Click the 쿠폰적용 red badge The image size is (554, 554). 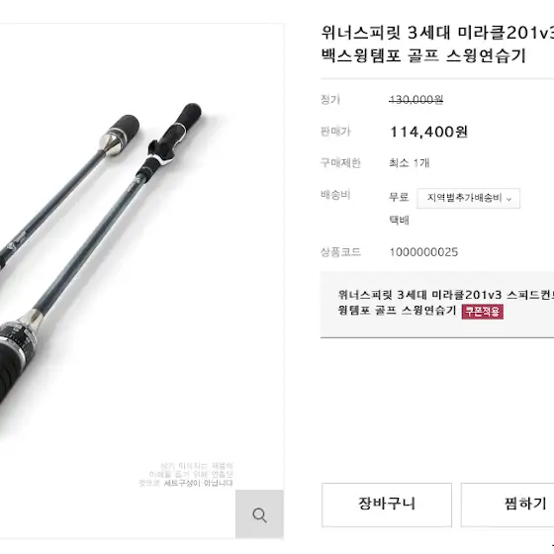point(483,312)
